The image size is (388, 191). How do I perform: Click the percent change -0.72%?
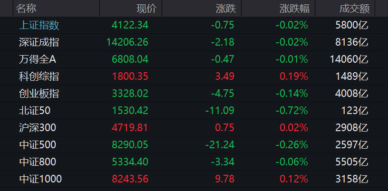click(x=292, y=111)
